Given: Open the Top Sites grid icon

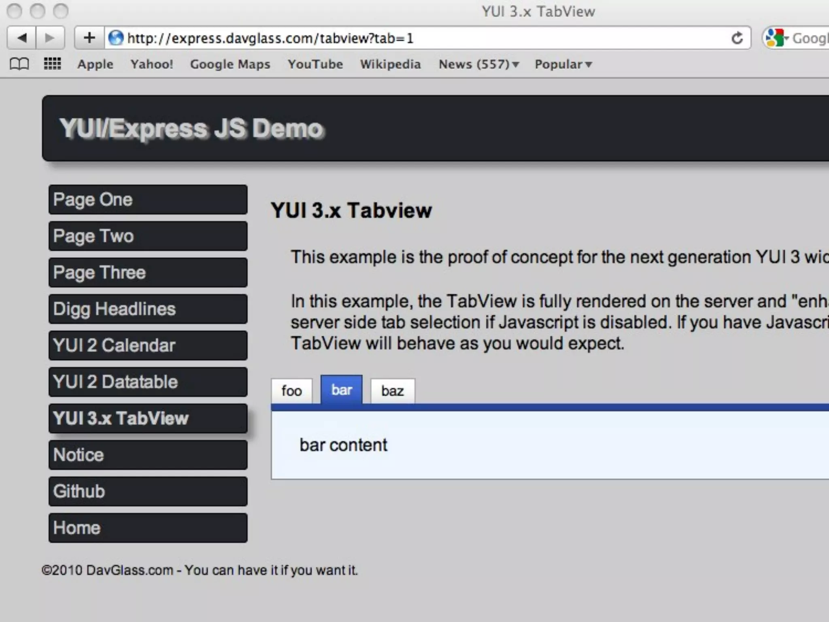Looking at the screenshot, I should (x=52, y=64).
